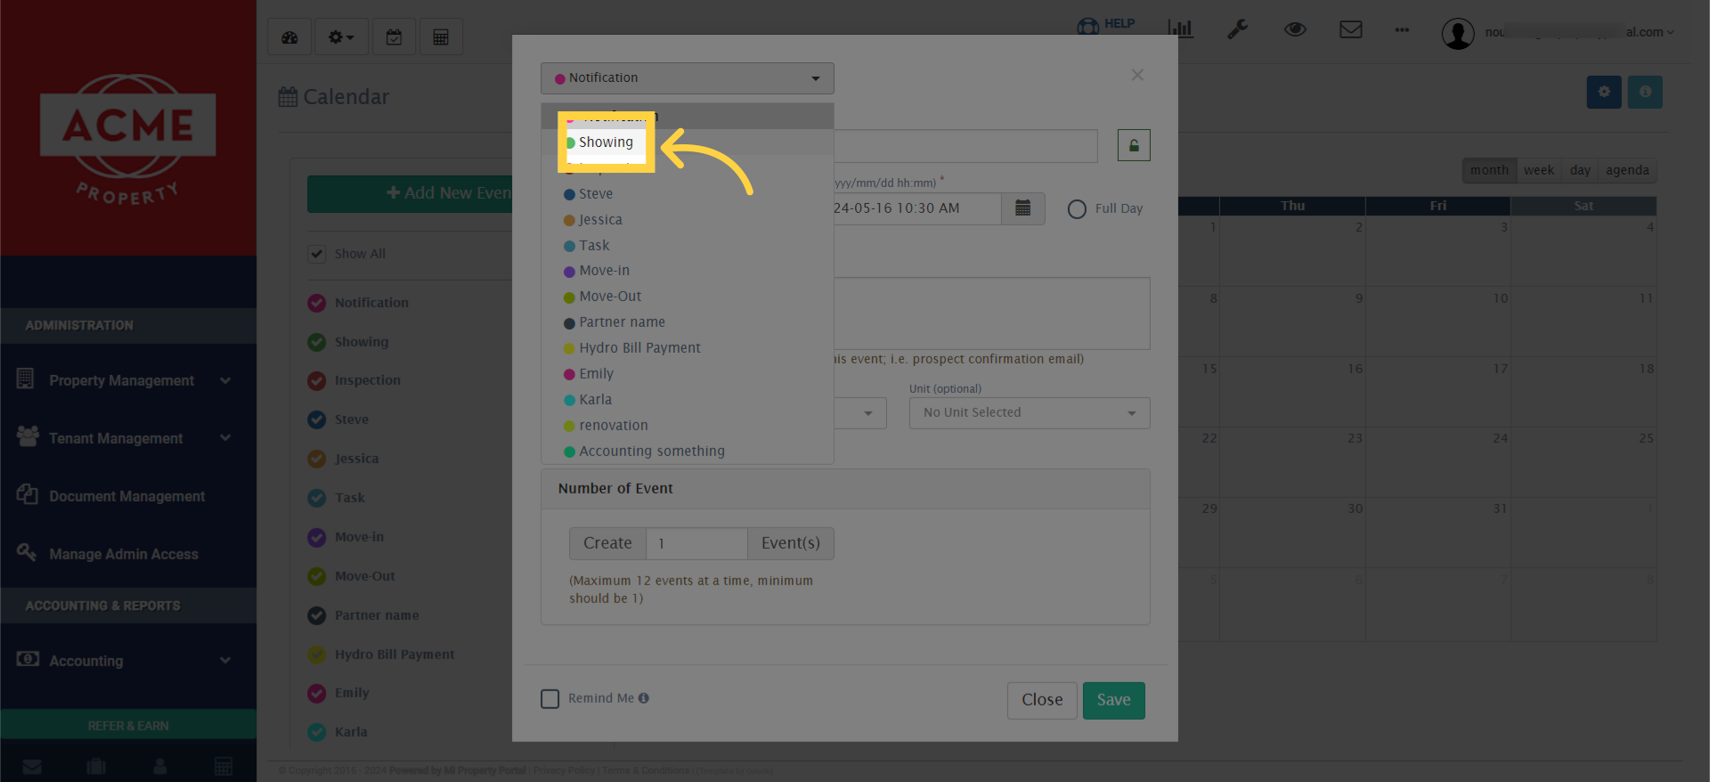Click the calculator icon at sidebar bottom
The image size is (1710, 782).
point(224,766)
